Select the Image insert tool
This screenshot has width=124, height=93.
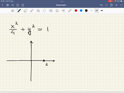pyautogui.click(x=57, y=11)
